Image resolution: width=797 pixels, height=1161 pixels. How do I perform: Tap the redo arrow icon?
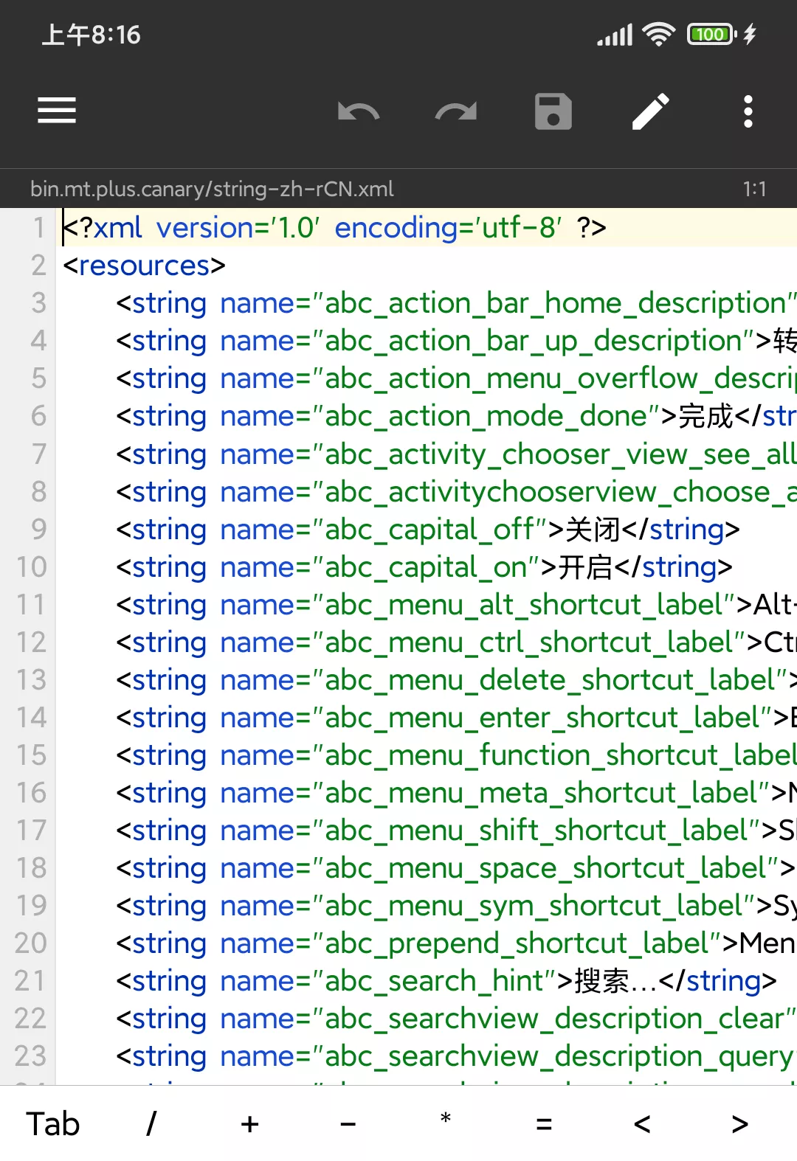[455, 112]
